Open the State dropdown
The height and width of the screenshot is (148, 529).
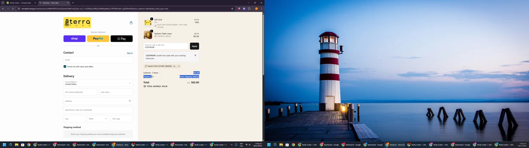tap(98, 119)
